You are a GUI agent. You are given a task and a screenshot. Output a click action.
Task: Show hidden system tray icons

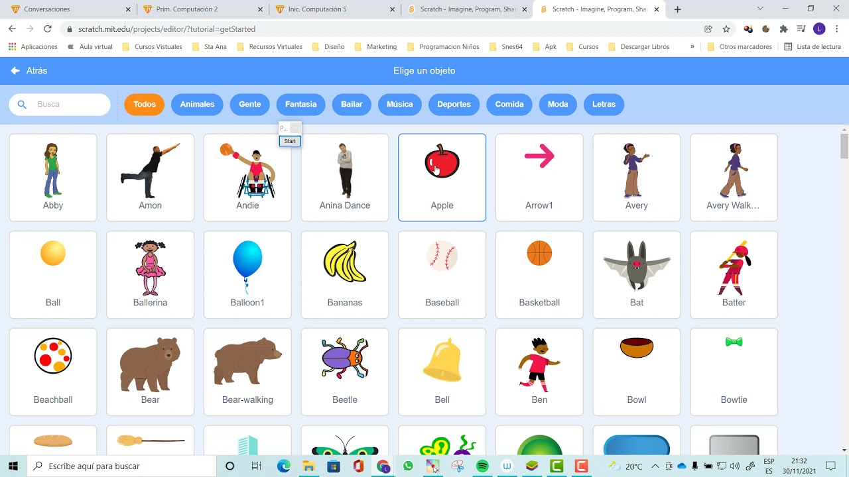[x=655, y=466]
